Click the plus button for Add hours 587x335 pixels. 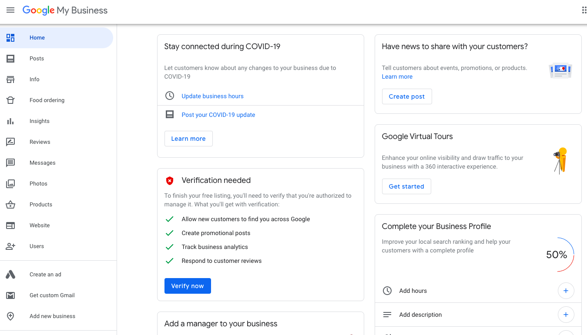(x=566, y=291)
